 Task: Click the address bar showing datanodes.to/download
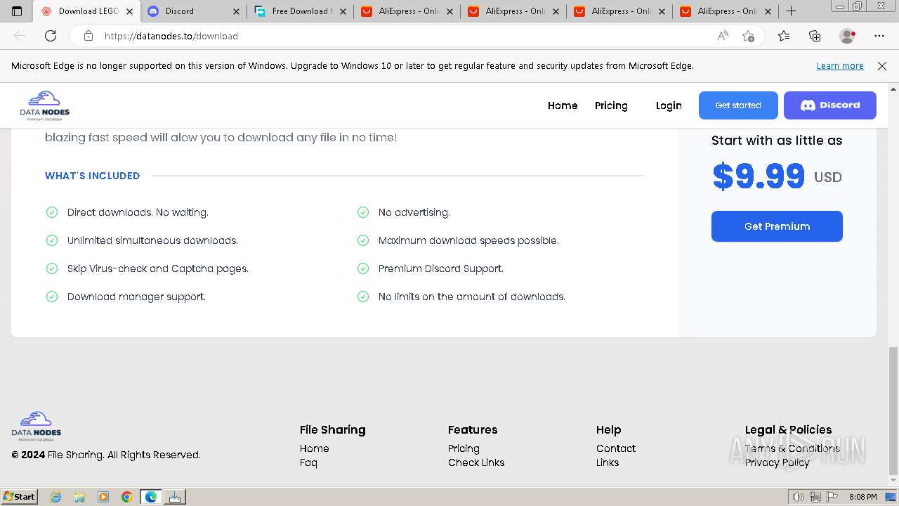tap(393, 36)
